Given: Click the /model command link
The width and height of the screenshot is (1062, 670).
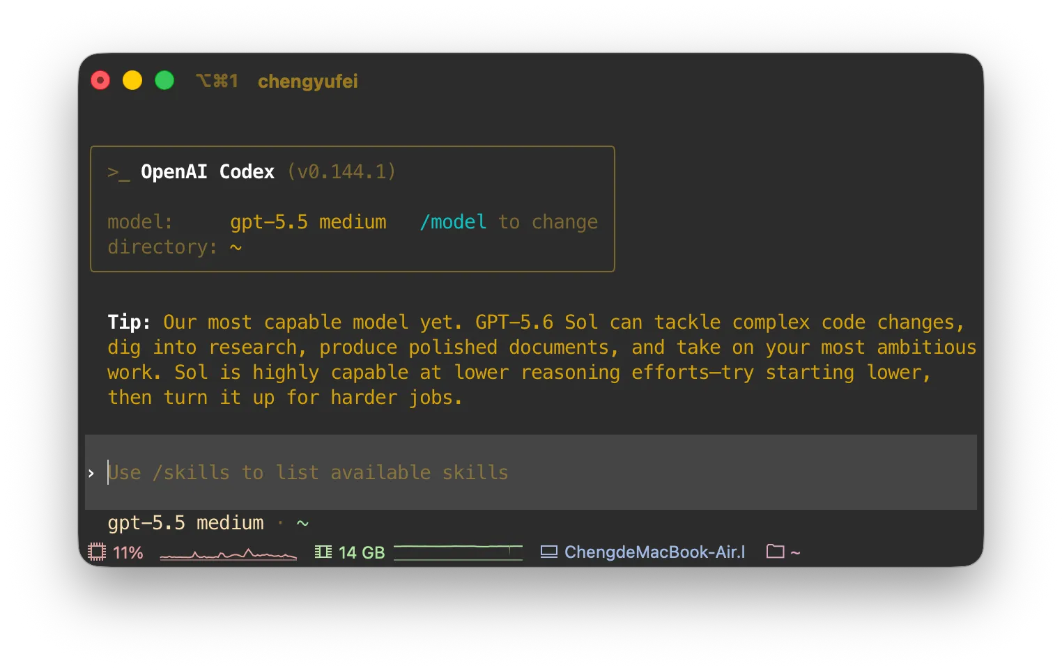Looking at the screenshot, I should pyautogui.click(x=453, y=222).
